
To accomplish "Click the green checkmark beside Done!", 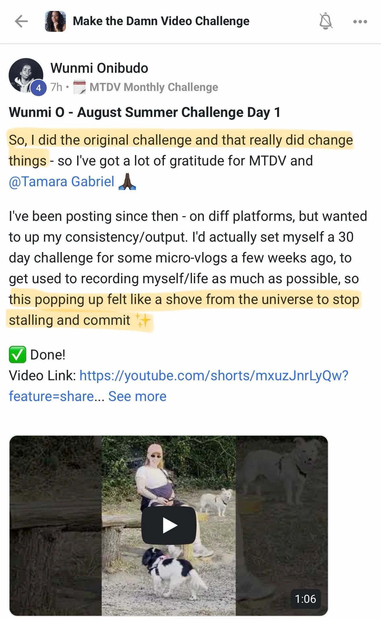I will click(x=17, y=355).
